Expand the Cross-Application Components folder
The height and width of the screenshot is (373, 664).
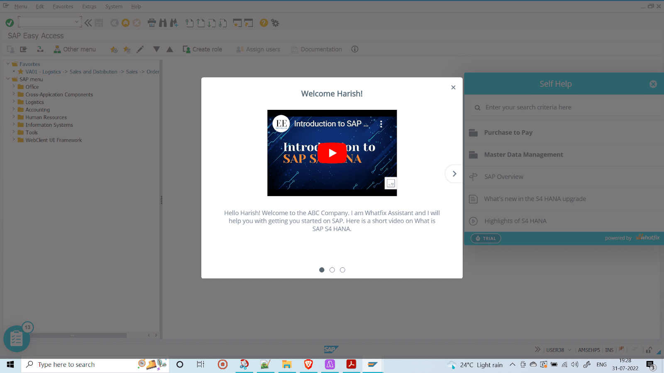(14, 94)
